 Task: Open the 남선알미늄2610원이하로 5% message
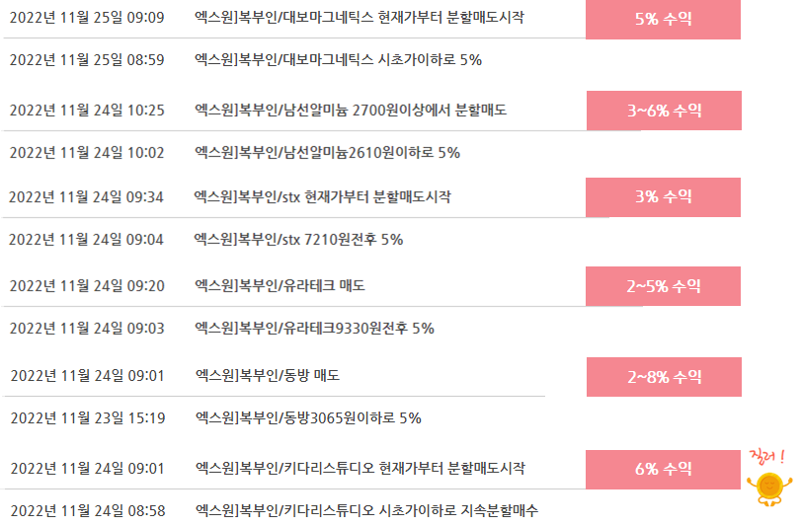pos(328,153)
